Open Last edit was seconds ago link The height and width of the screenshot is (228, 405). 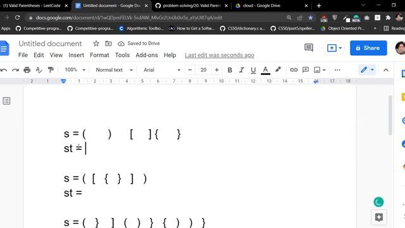click(220, 55)
